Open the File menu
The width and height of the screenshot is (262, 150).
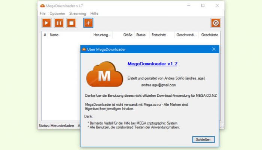click(x=42, y=13)
